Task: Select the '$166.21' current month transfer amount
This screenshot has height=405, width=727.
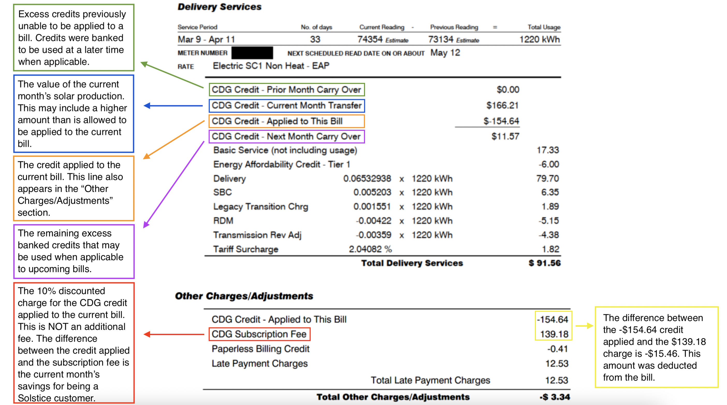Action: (x=502, y=106)
